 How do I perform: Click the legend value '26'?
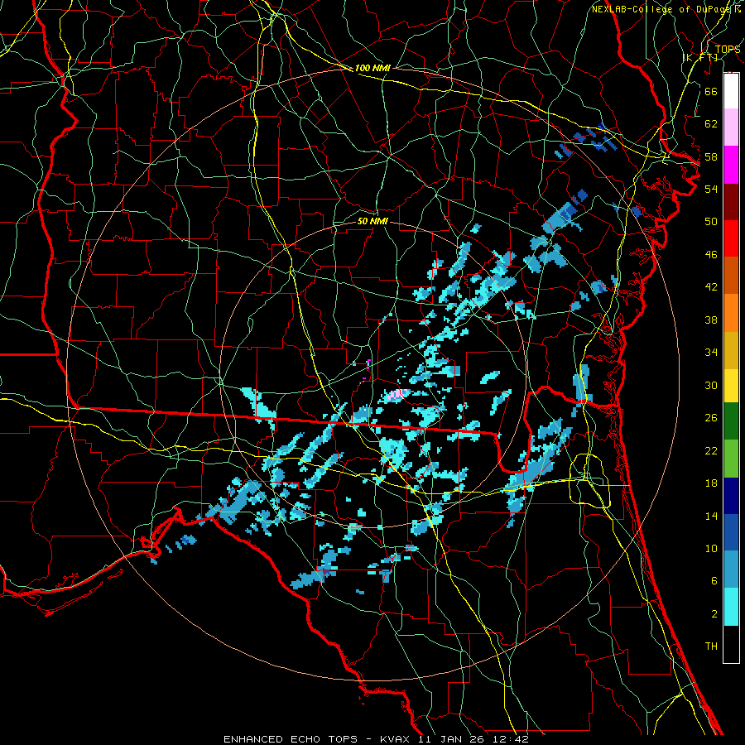(x=711, y=418)
